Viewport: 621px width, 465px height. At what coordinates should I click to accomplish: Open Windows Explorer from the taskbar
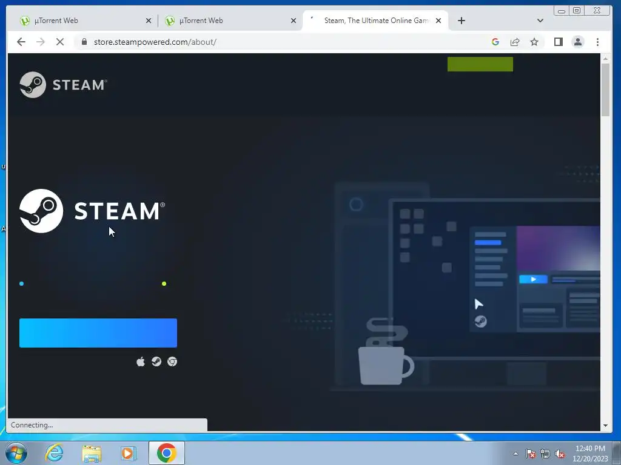92,453
